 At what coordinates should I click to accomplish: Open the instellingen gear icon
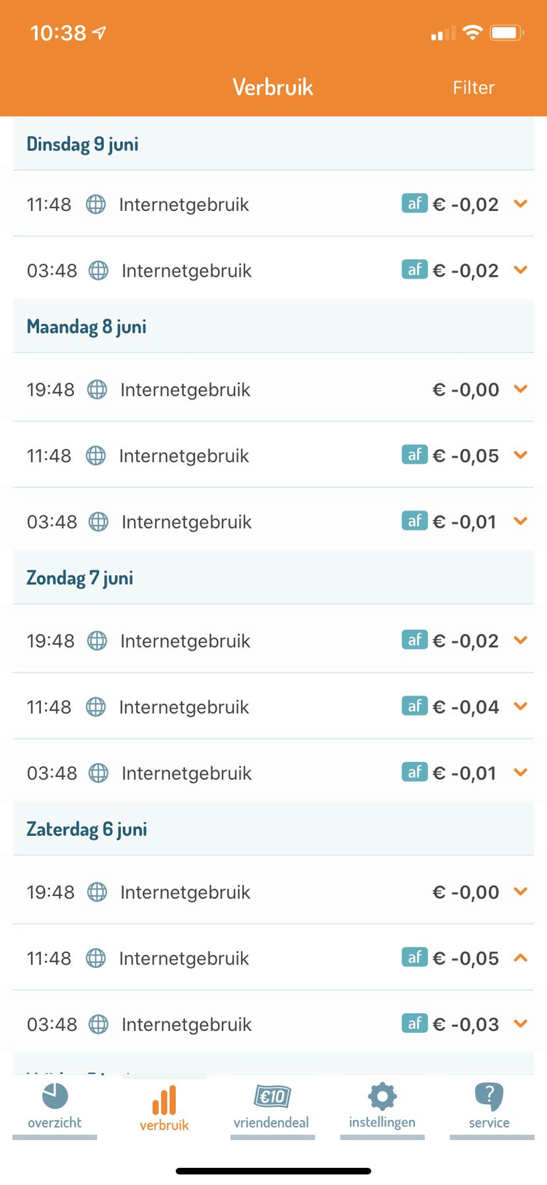(x=382, y=1097)
